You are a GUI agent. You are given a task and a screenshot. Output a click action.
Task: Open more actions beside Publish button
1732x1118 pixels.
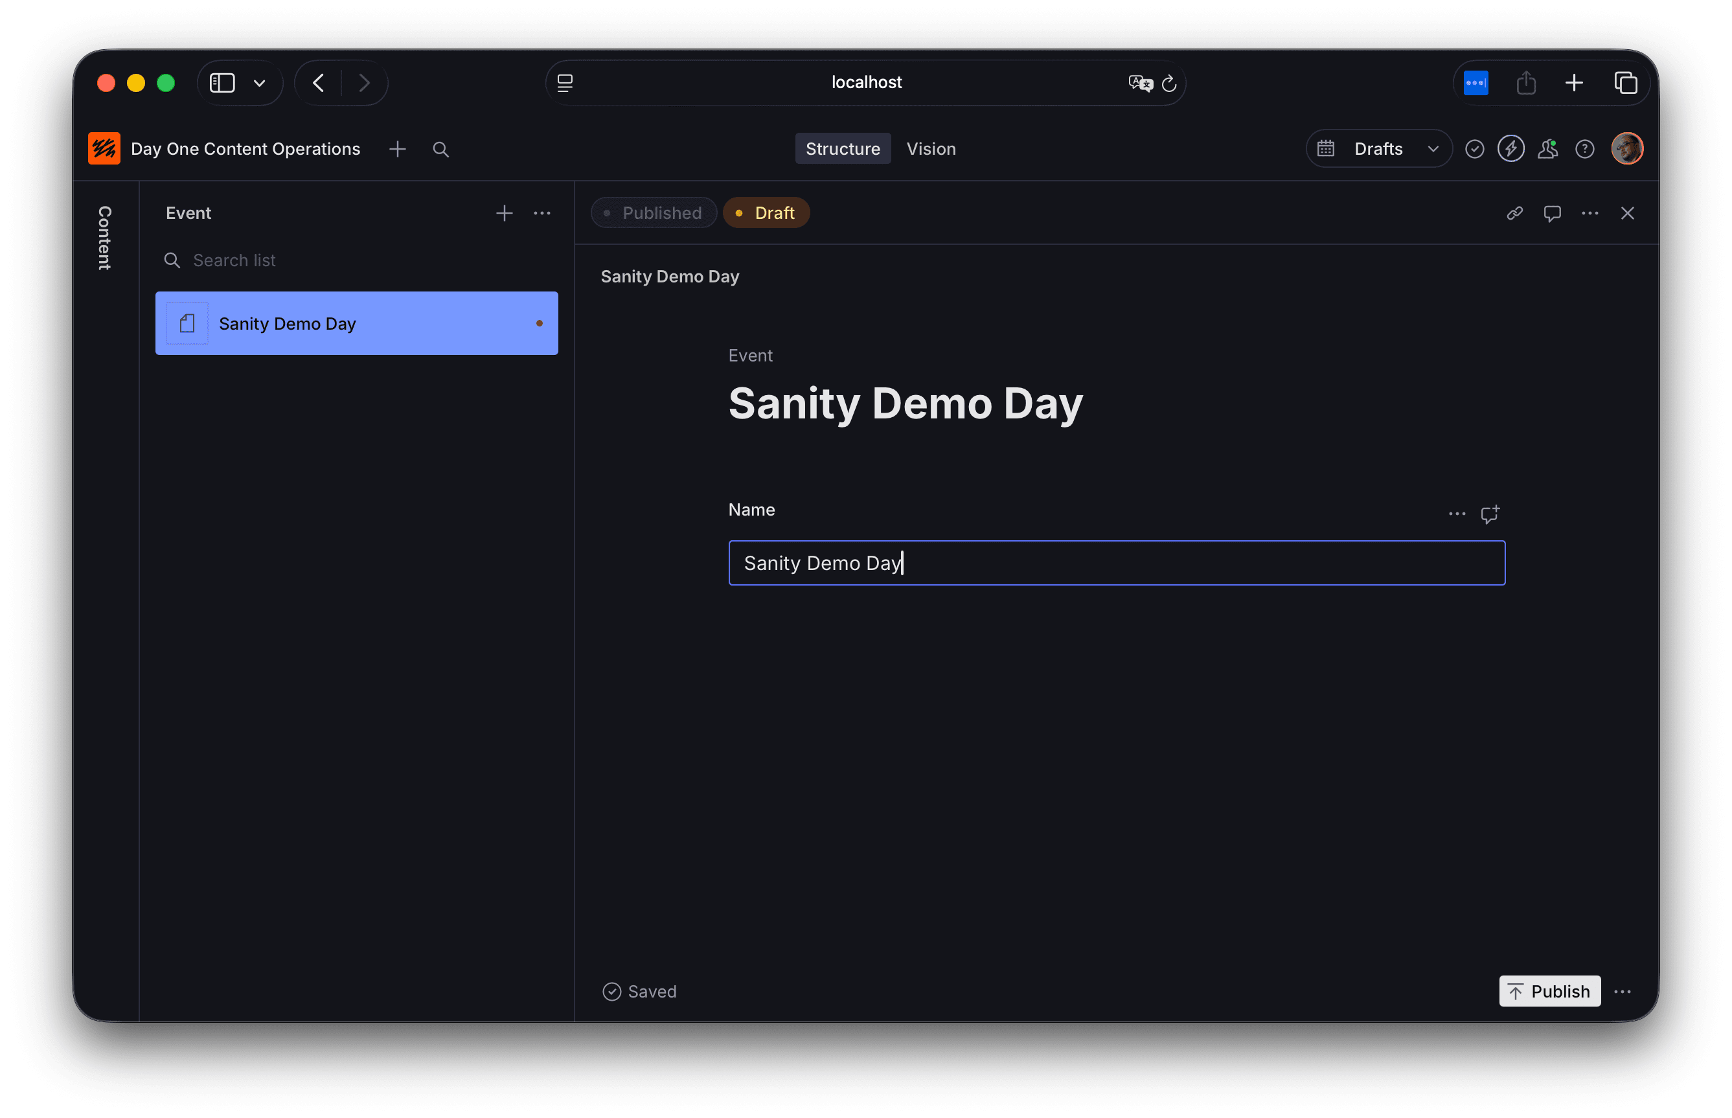click(x=1623, y=992)
